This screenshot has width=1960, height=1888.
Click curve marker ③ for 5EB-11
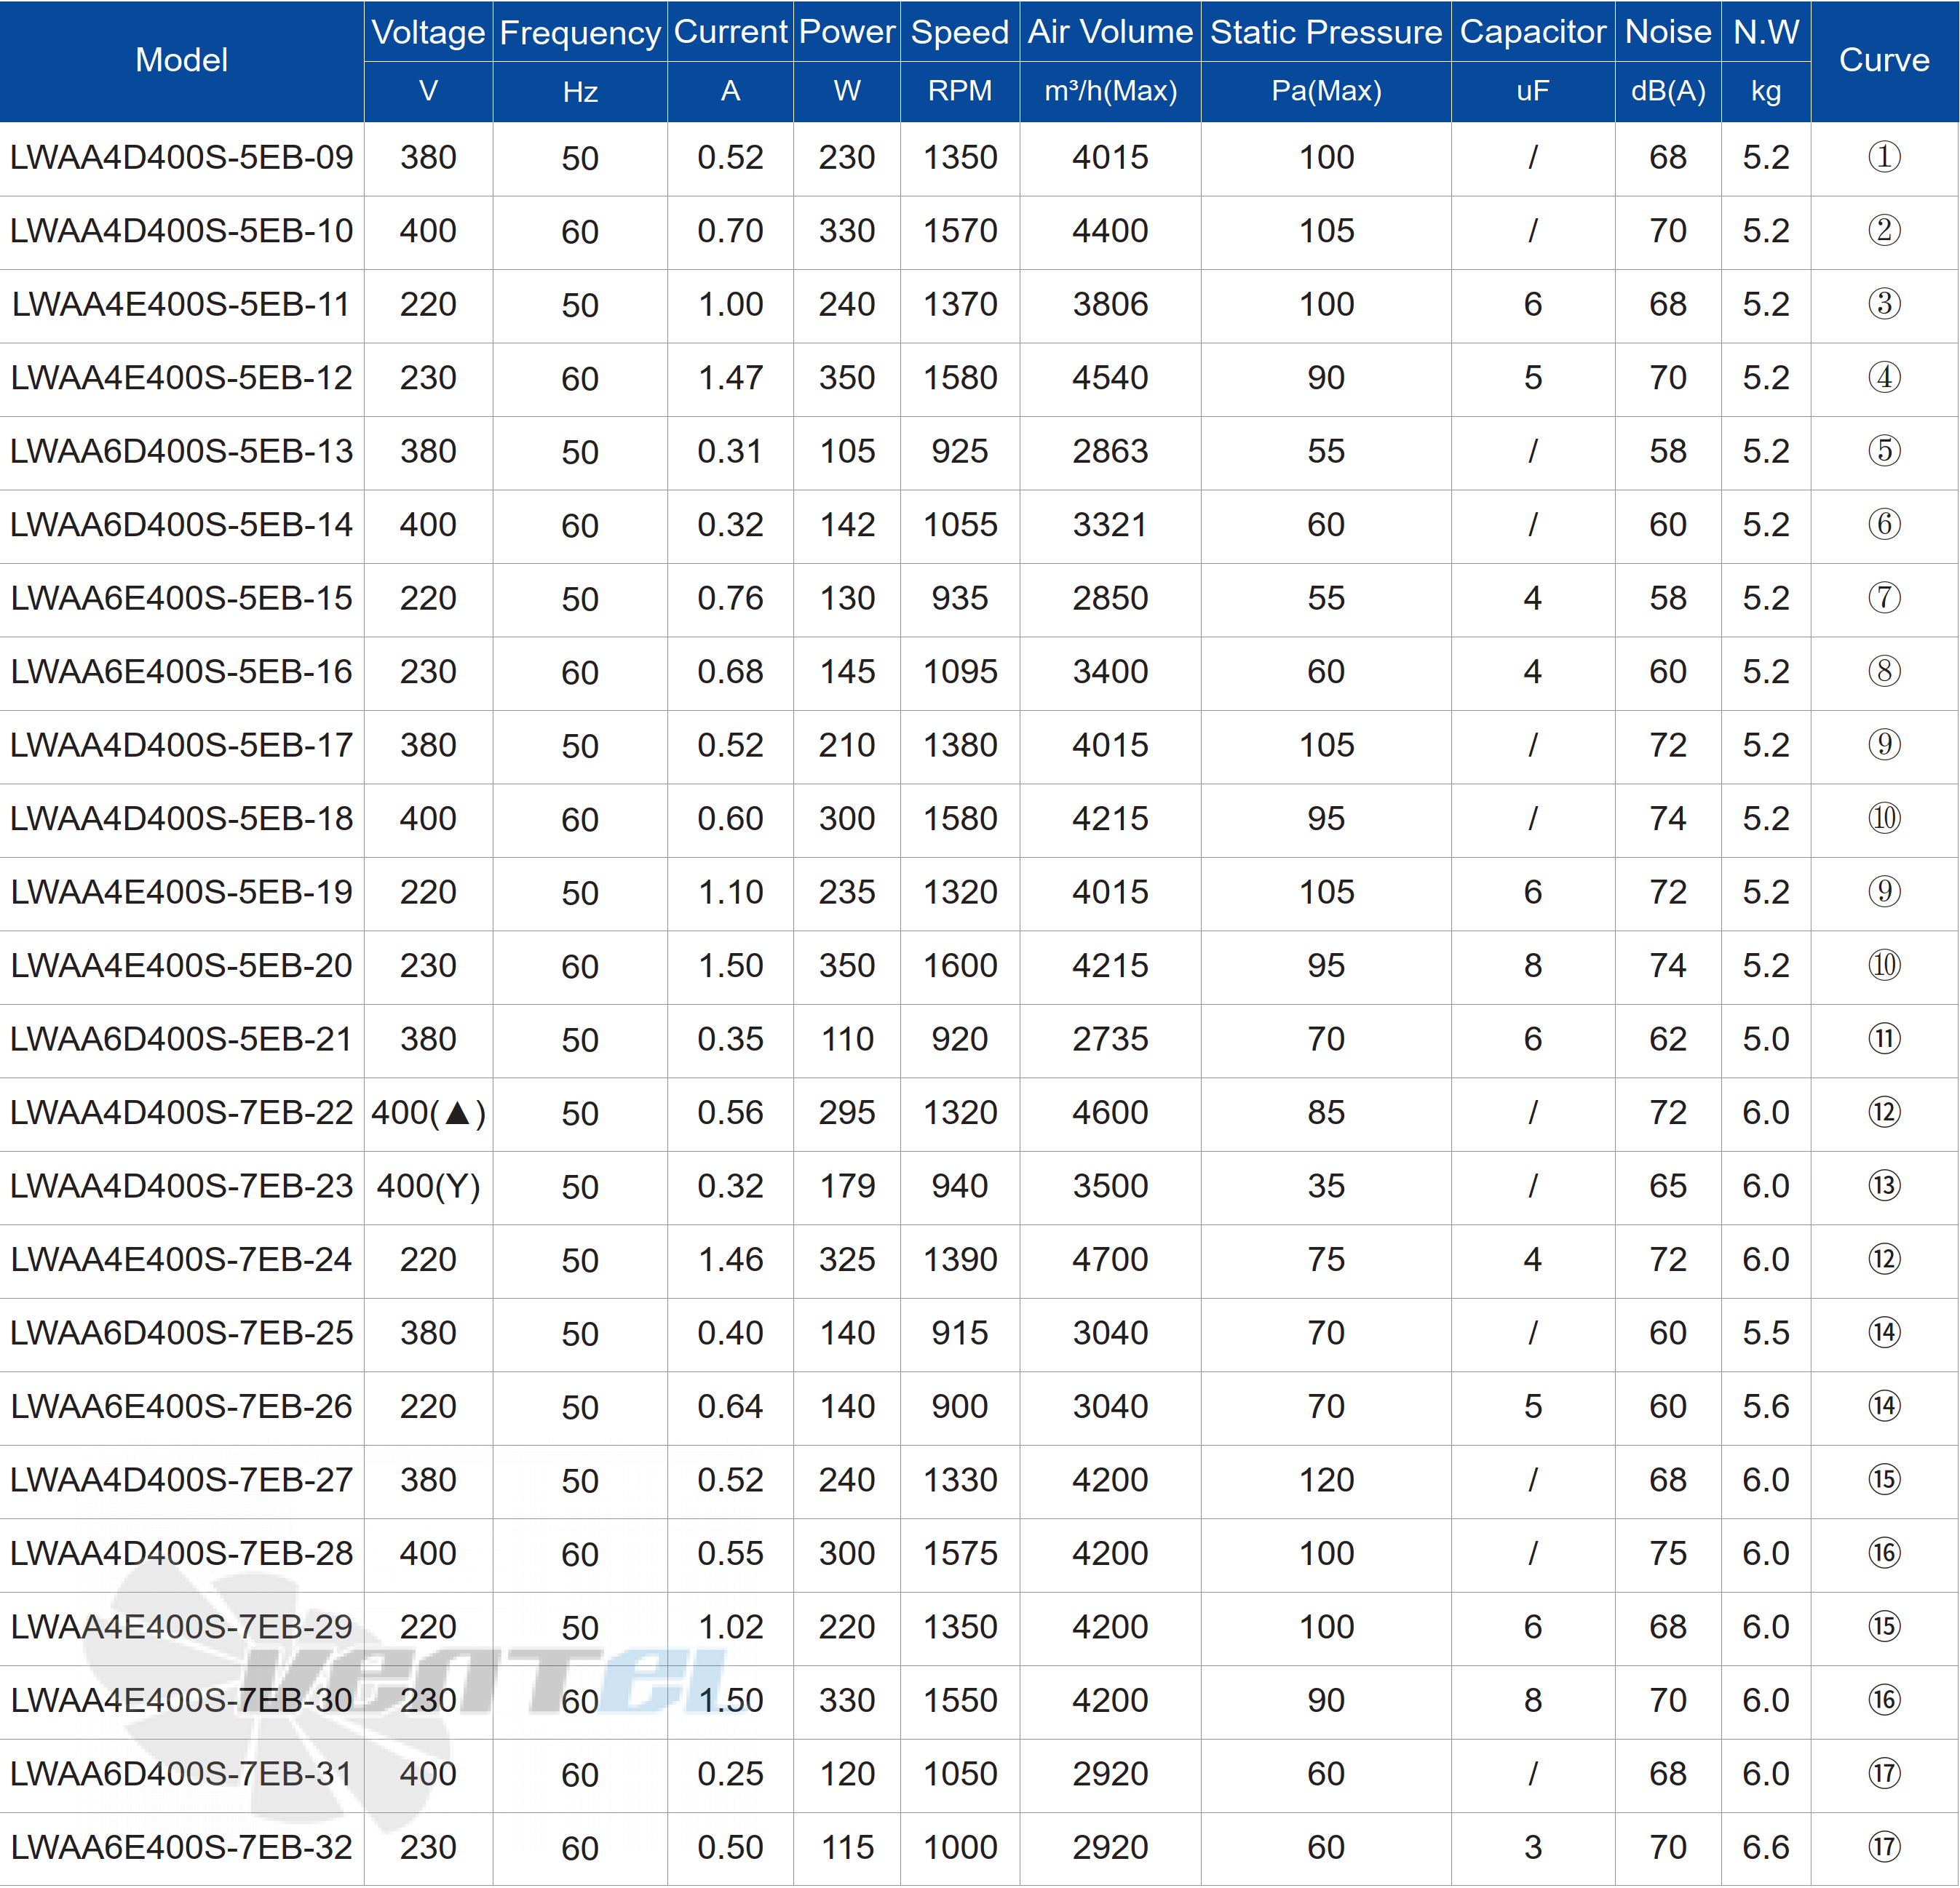click(x=1884, y=304)
